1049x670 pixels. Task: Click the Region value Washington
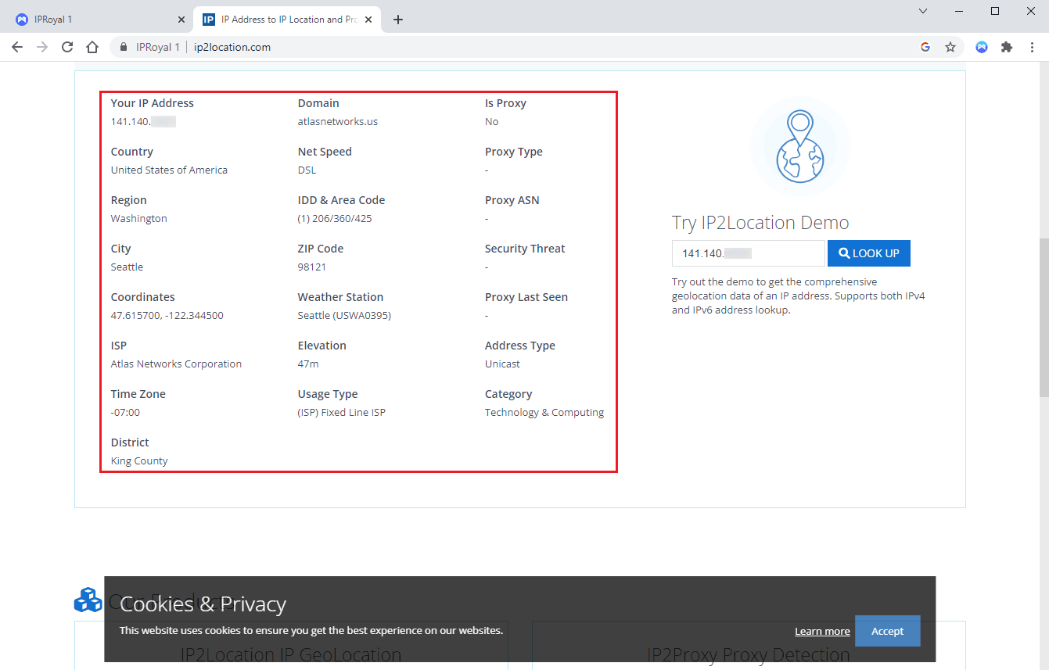coord(139,219)
